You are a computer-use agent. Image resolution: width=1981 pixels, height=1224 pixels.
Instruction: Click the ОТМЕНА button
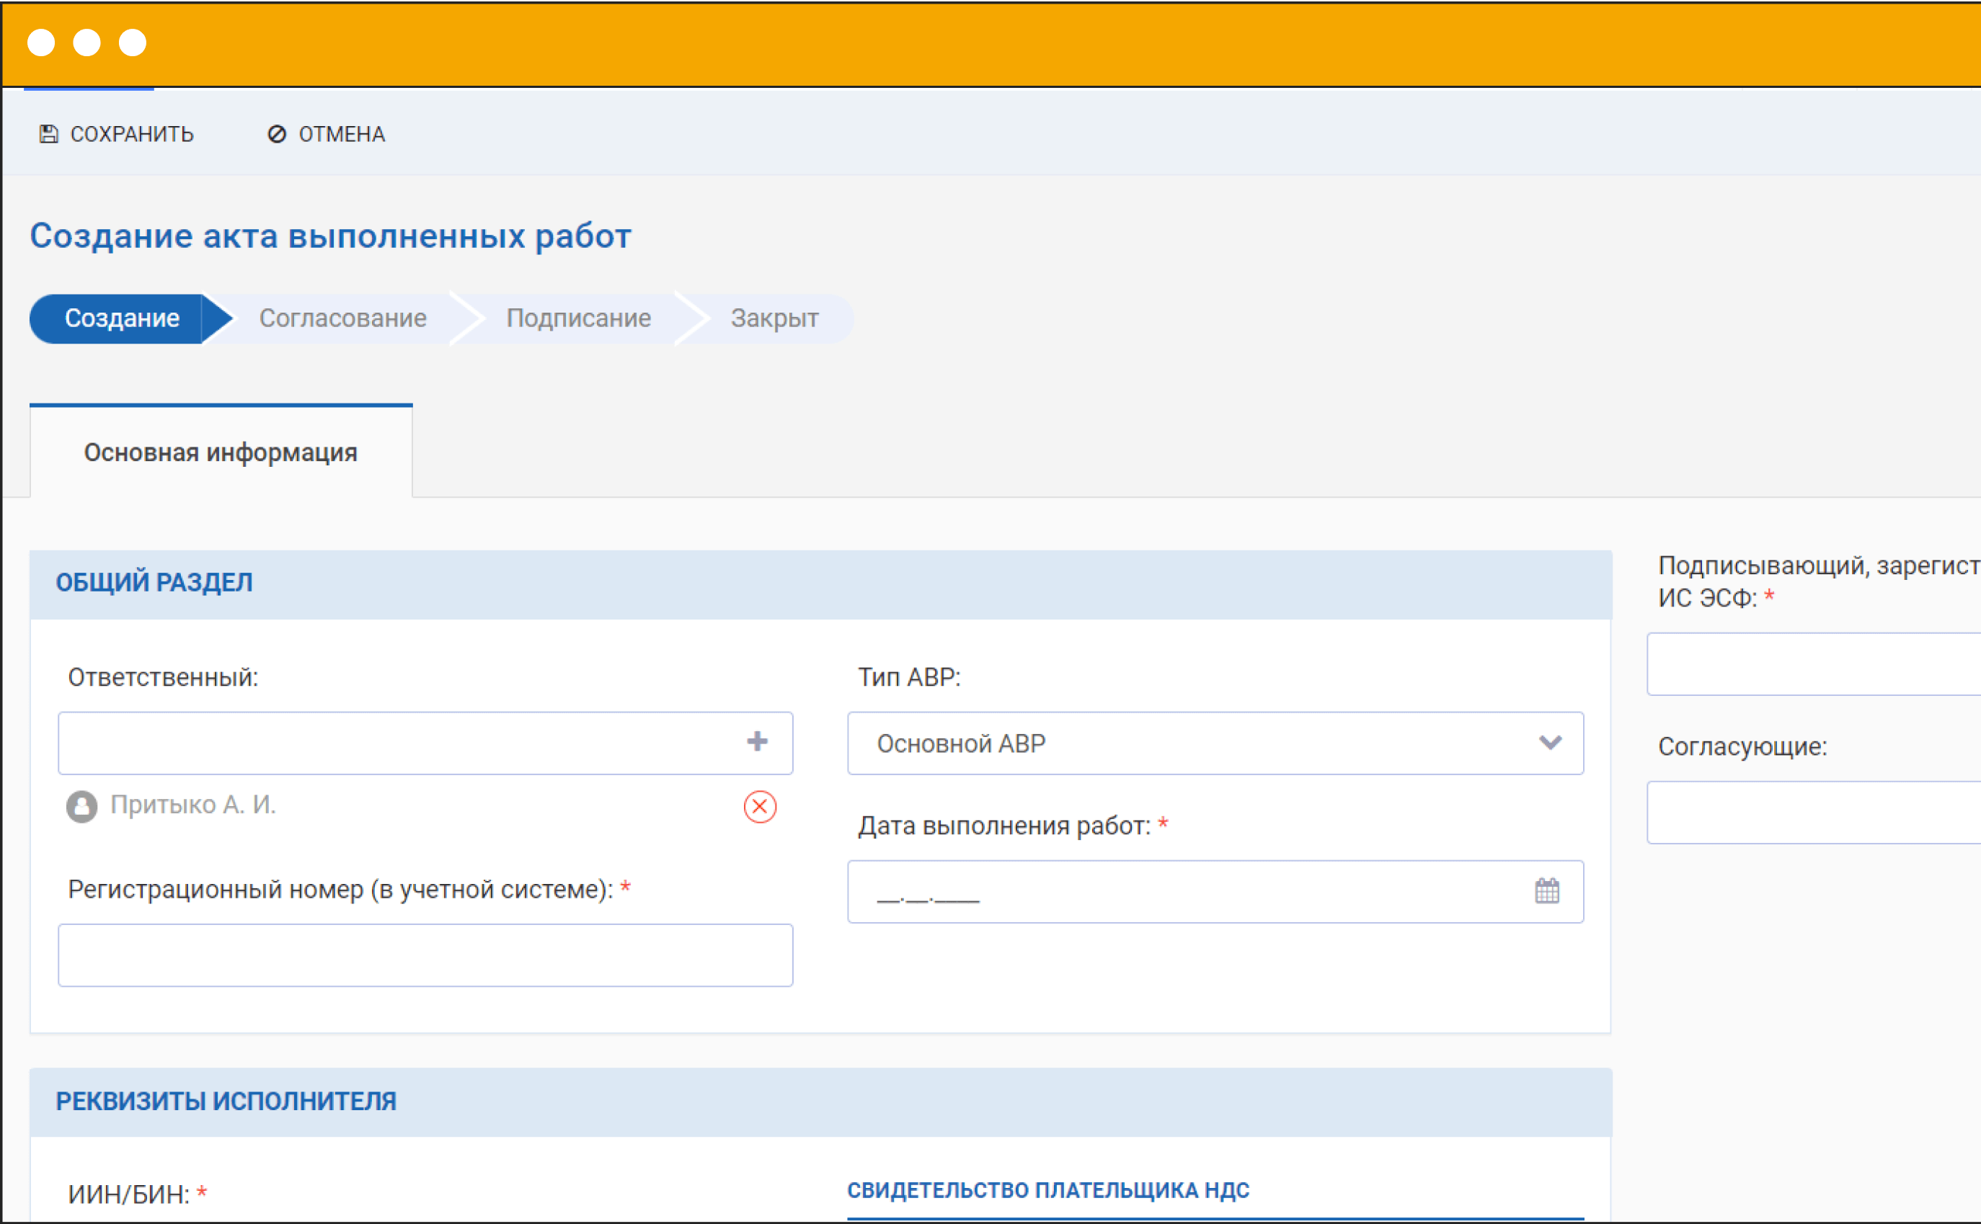click(327, 133)
